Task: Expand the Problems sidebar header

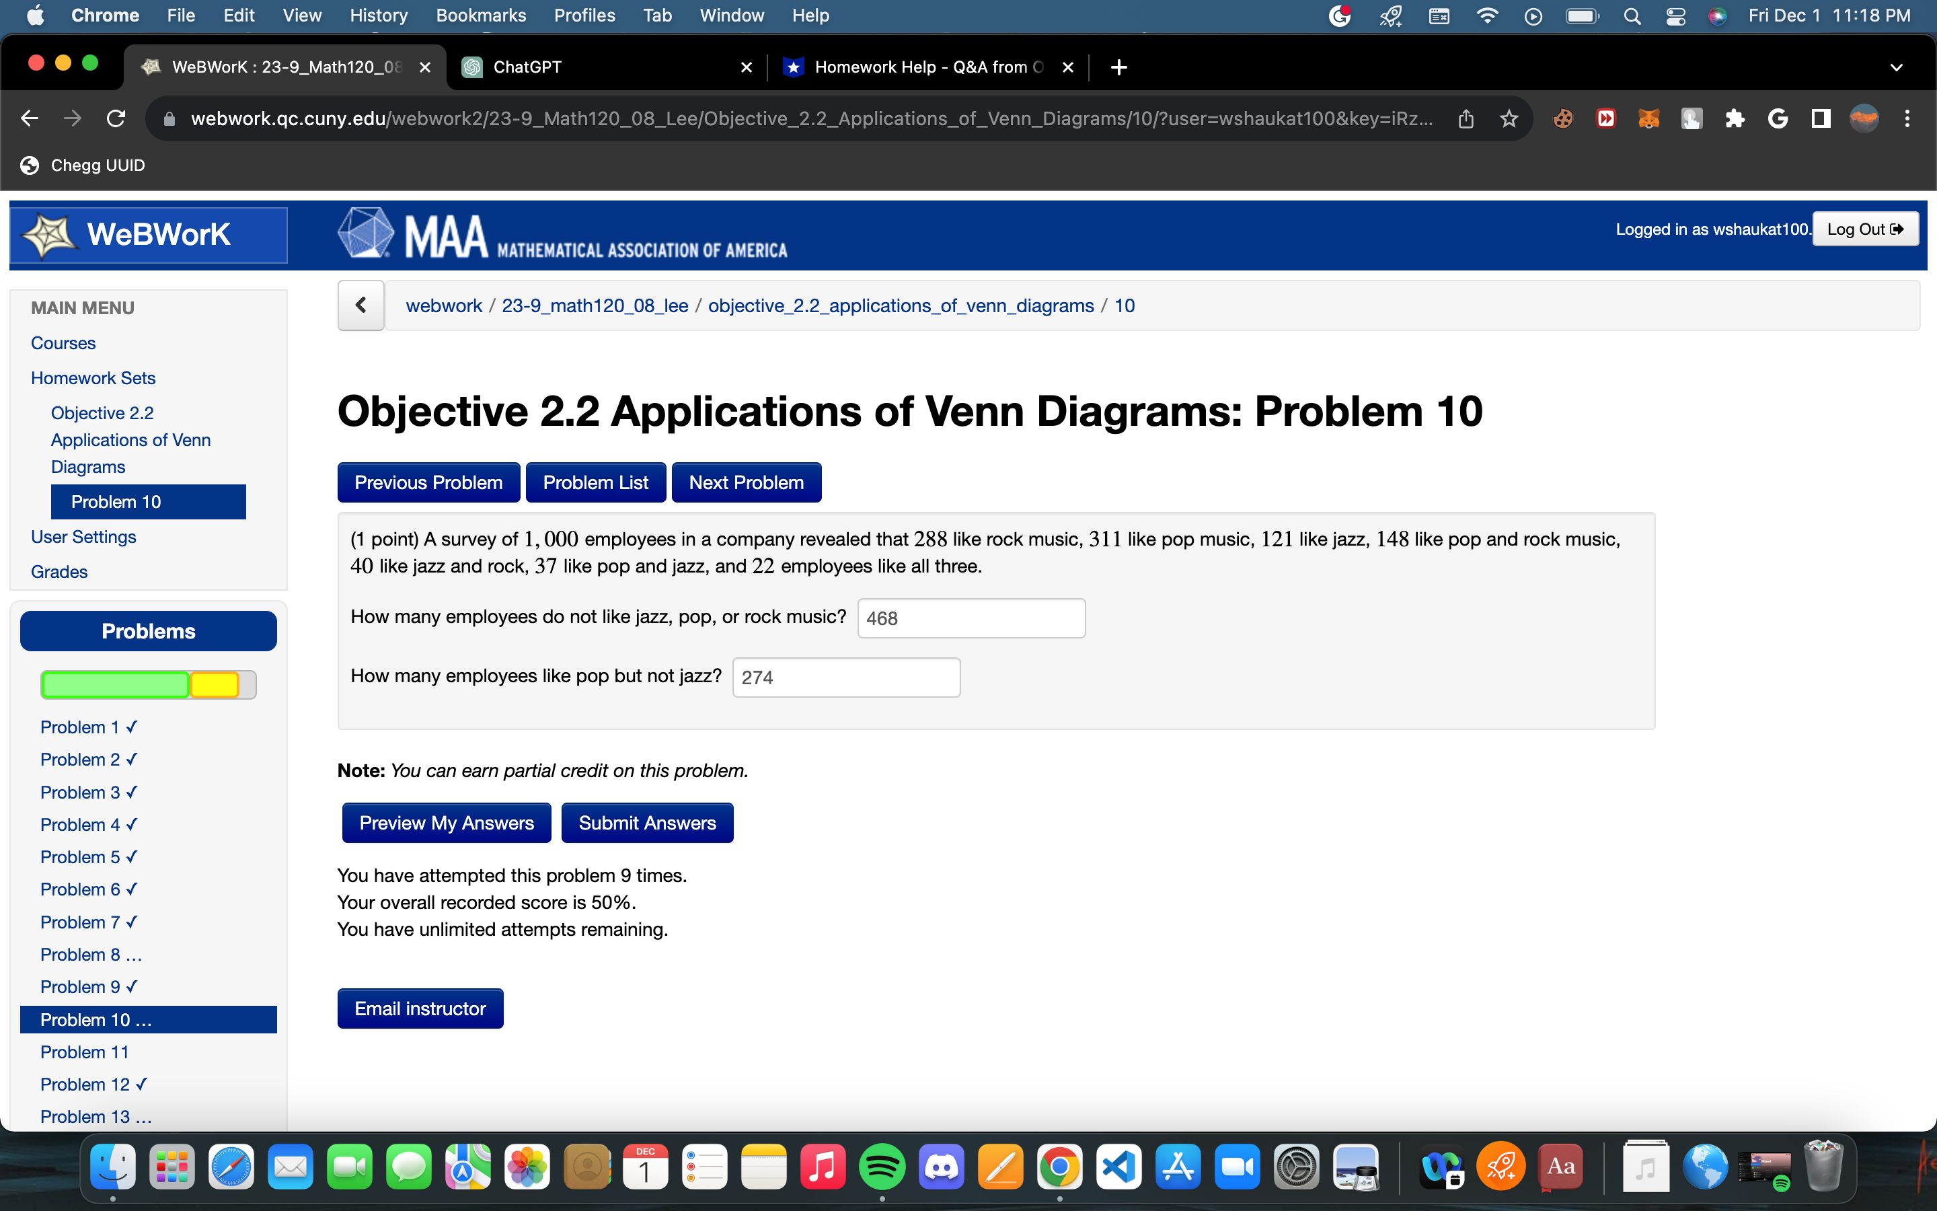Action: [x=148, y=631]
